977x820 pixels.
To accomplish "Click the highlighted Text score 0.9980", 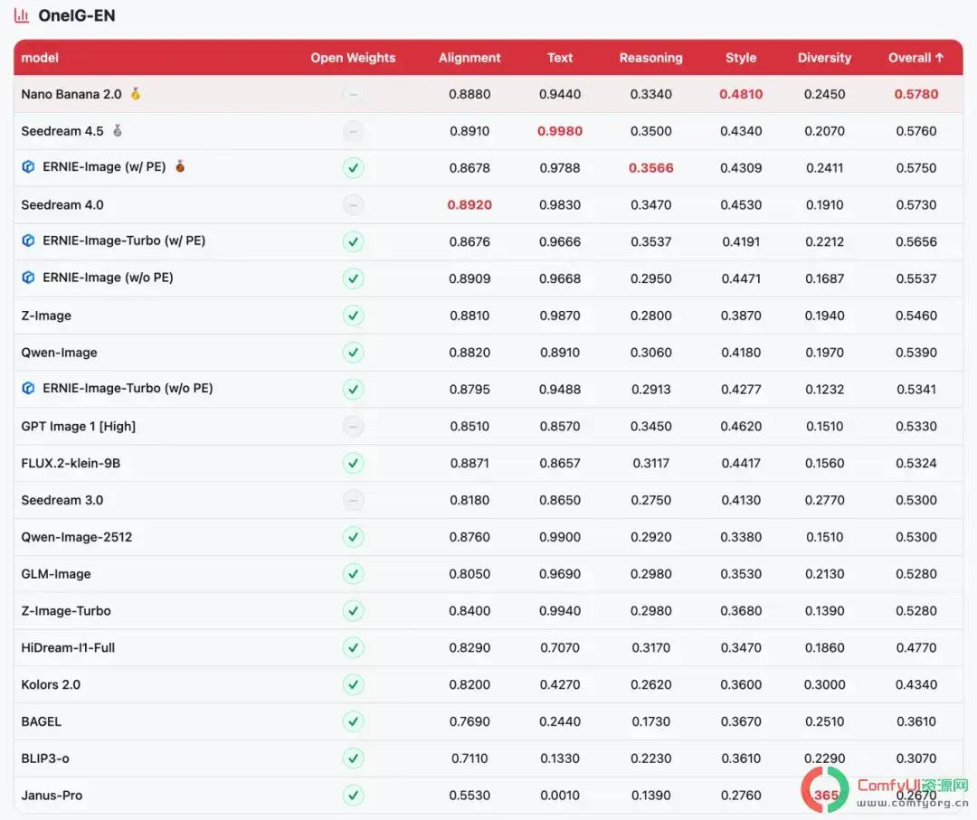I will 560,131.
